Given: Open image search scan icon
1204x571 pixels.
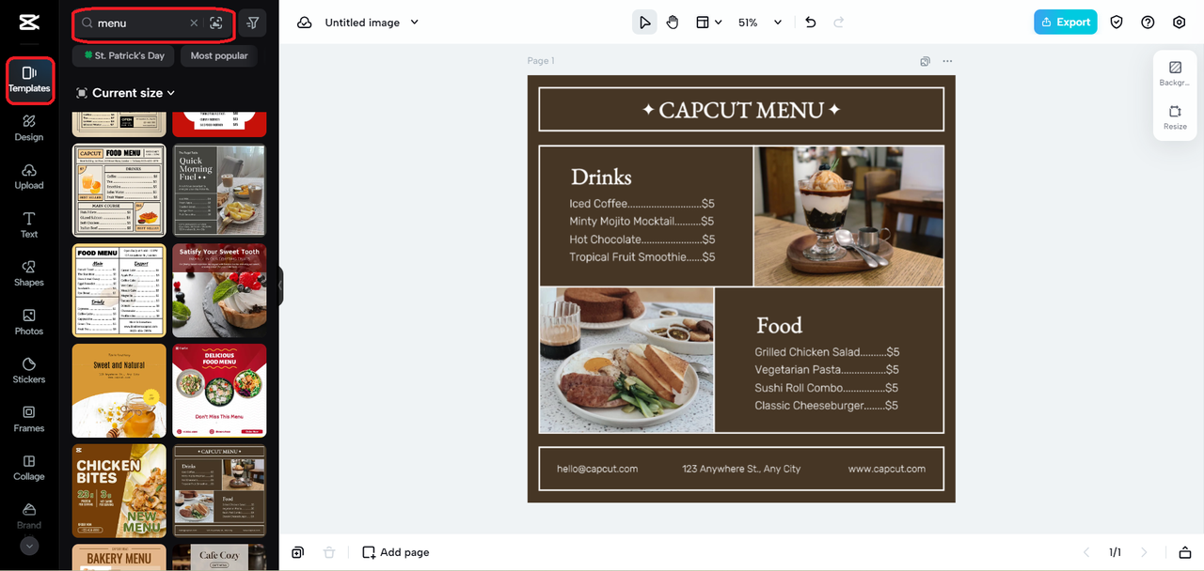Looking at the screenshot, I should [216, 23].
